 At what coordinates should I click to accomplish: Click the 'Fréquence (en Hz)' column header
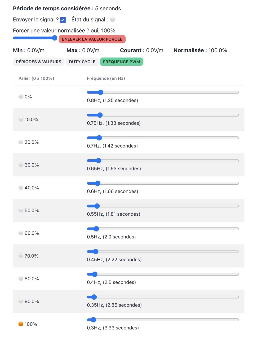point(106,78)
